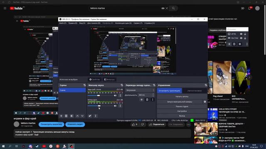Lock the second source in Sources dock

coord(245,38)
